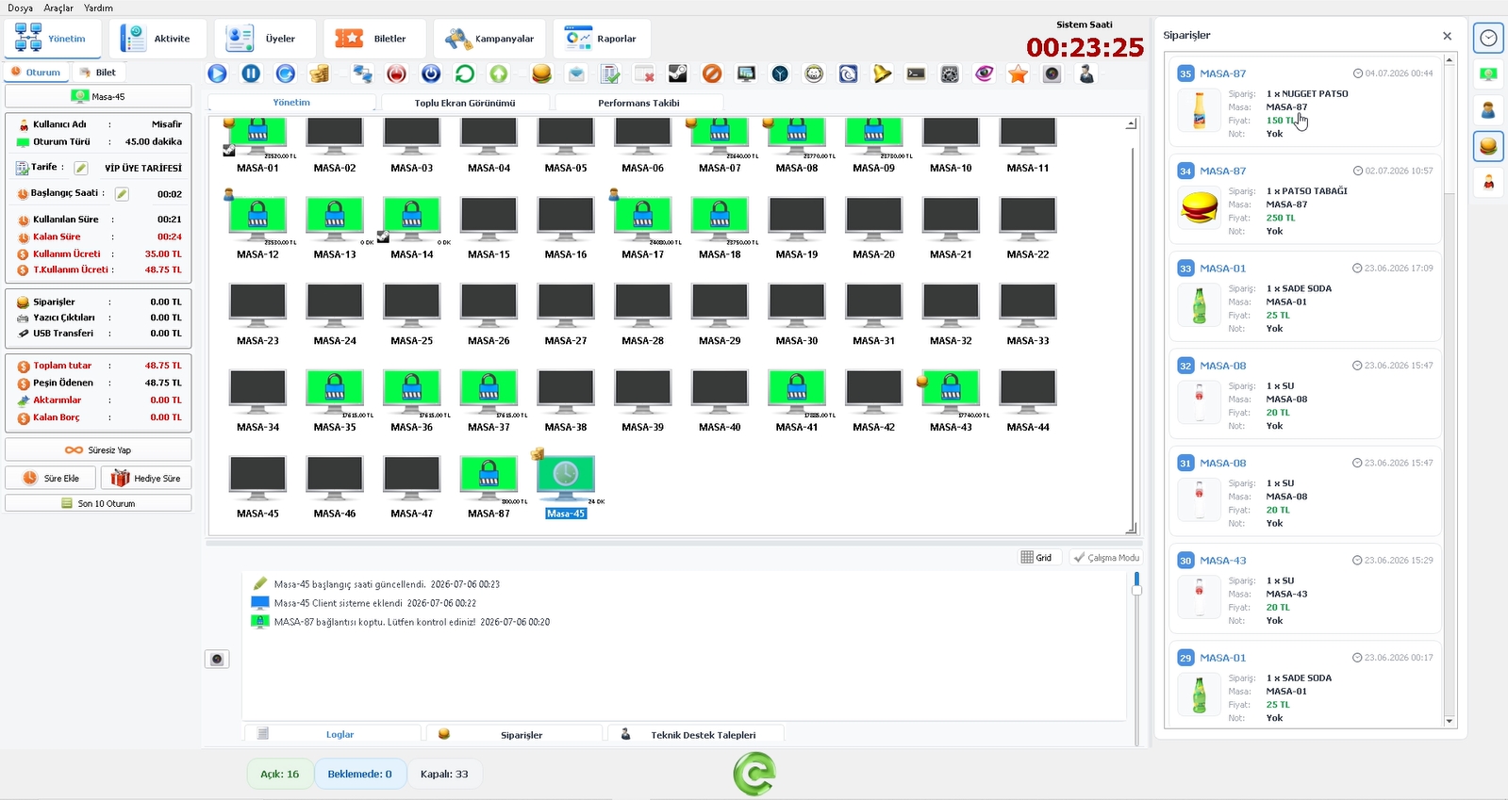The image size is (1508, 800).
Task: Click the green refresh arrows icon
Action: [465, 73]
